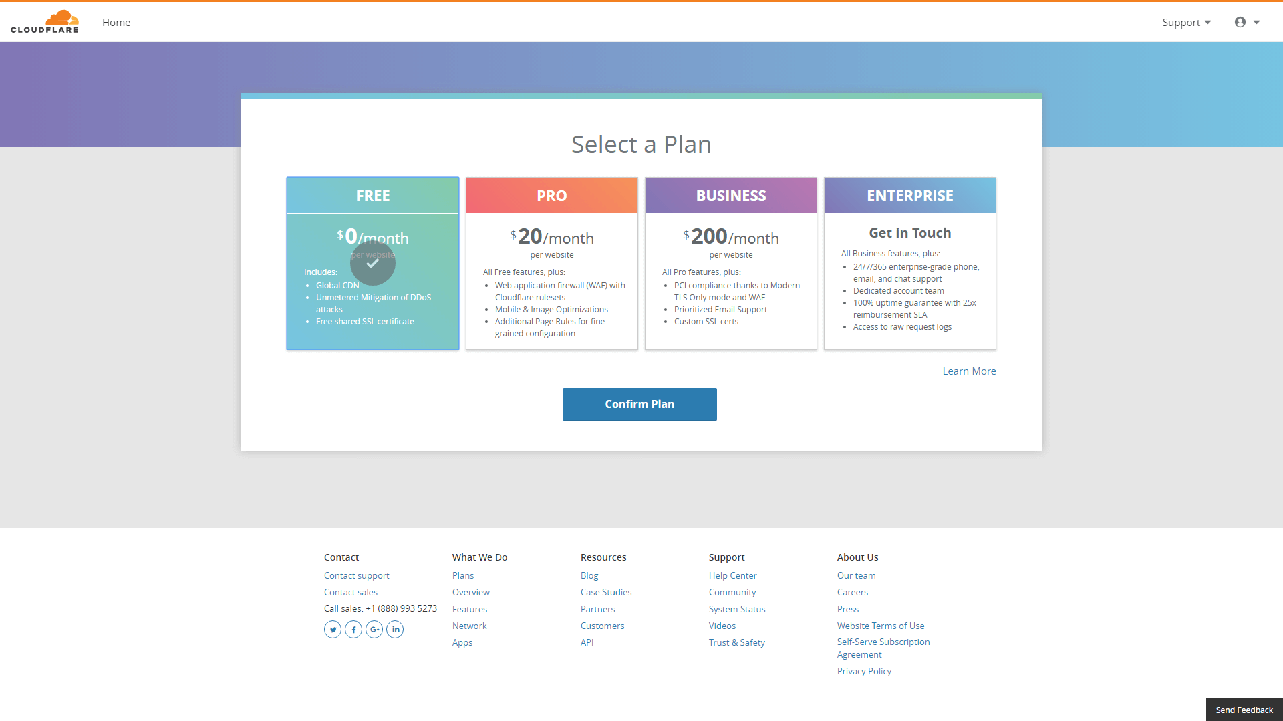1283x721 pixels.
Task: Click the Twitter social icon in footer
Action: coord(333,630)
